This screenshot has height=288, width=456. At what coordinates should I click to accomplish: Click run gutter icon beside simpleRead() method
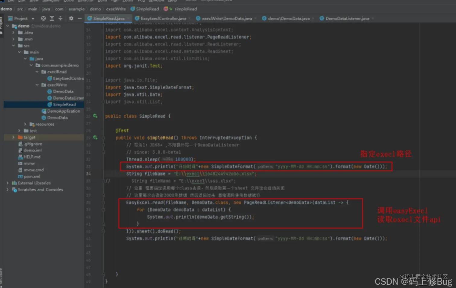click(95, 138)
